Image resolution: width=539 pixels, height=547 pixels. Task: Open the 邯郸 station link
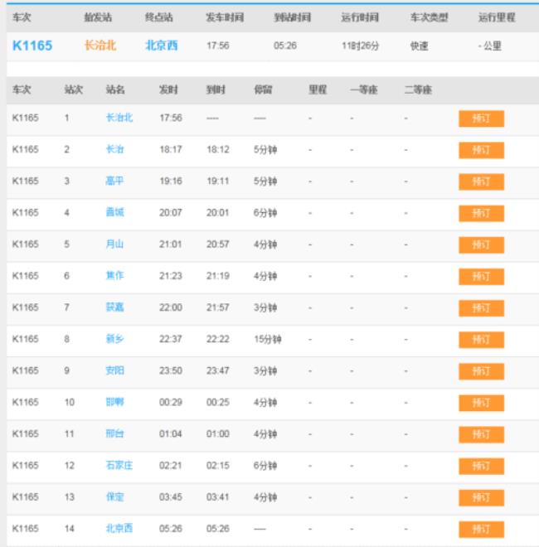(115, 402)
